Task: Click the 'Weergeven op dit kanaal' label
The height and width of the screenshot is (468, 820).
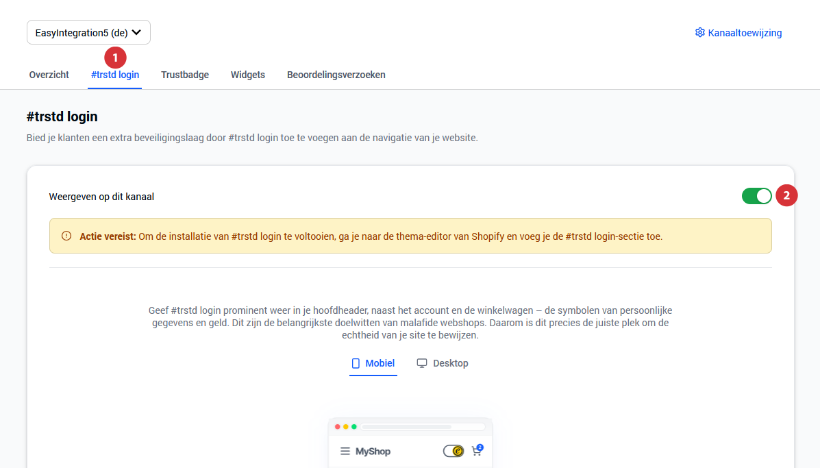Action: tap(101, 197)
